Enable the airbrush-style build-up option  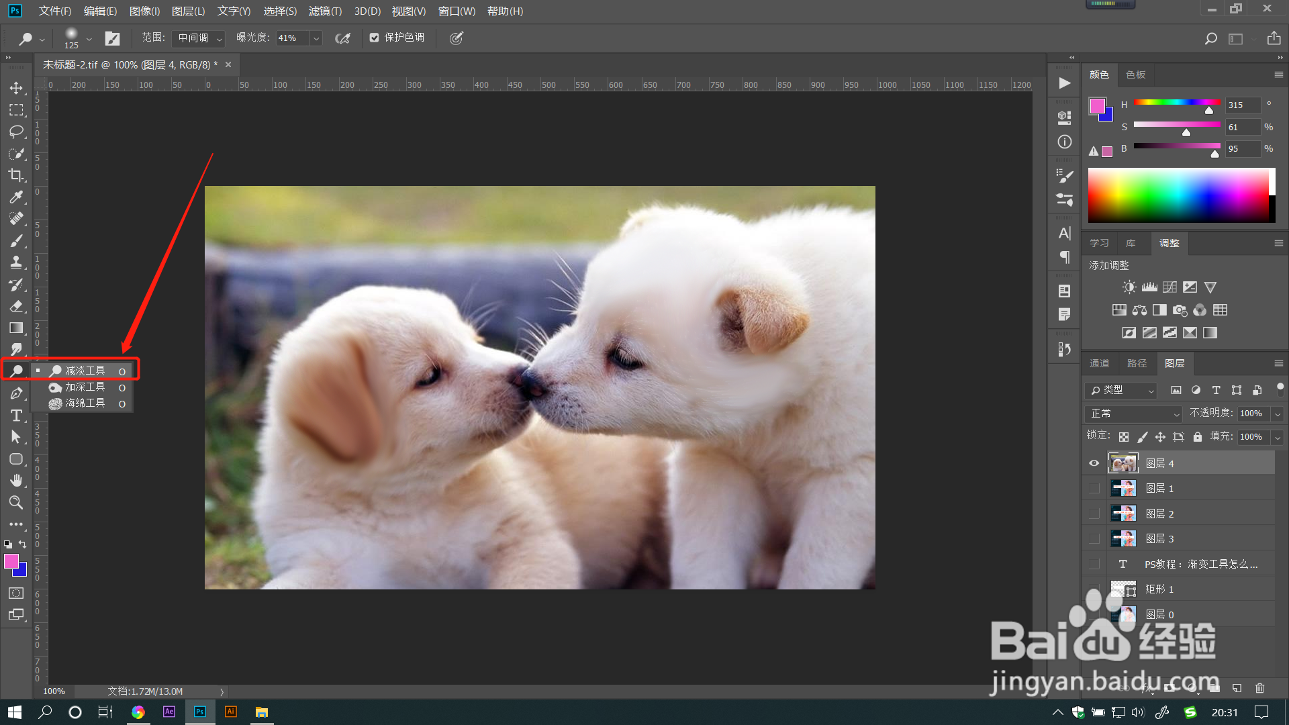342,38
